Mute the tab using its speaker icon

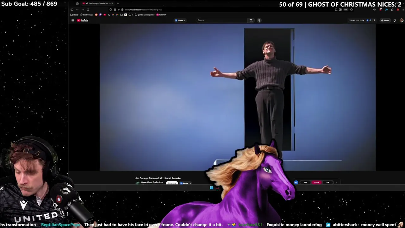[x=87, y=3]
